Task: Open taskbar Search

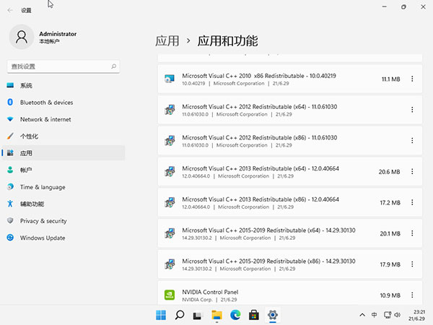Action: click(180, 315)
